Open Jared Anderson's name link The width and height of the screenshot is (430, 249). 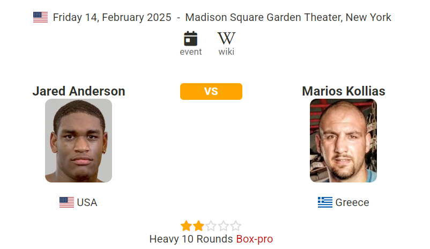[x=79, y=91]
